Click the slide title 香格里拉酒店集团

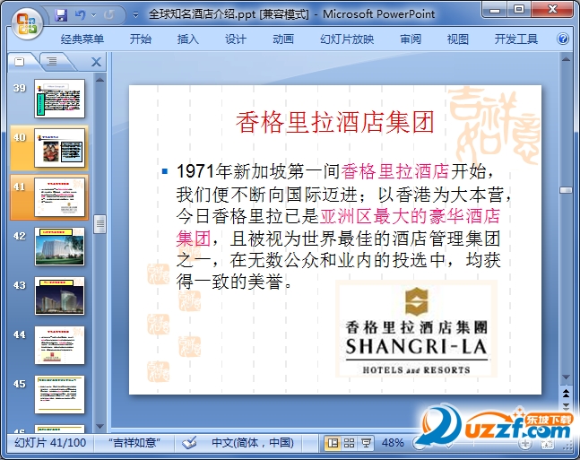(x=334, y=123)
